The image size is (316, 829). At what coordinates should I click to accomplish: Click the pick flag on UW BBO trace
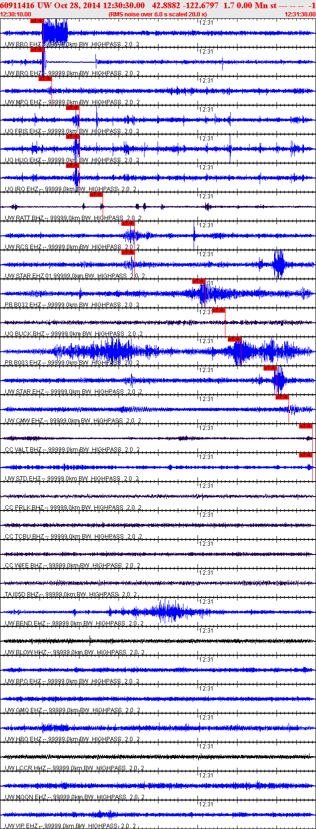(x=37, y=21)
